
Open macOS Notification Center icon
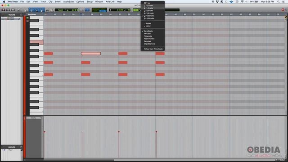[x=283, y=1]
